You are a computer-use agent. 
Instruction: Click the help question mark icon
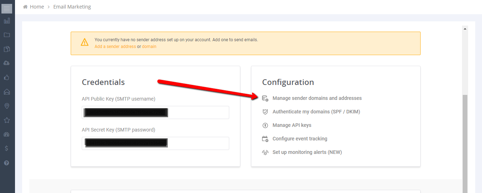point(7,163)
